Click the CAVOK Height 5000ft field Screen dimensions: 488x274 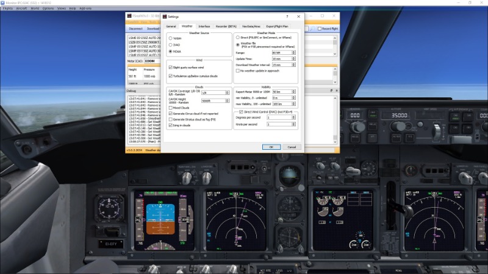click(x=213, y=100)
